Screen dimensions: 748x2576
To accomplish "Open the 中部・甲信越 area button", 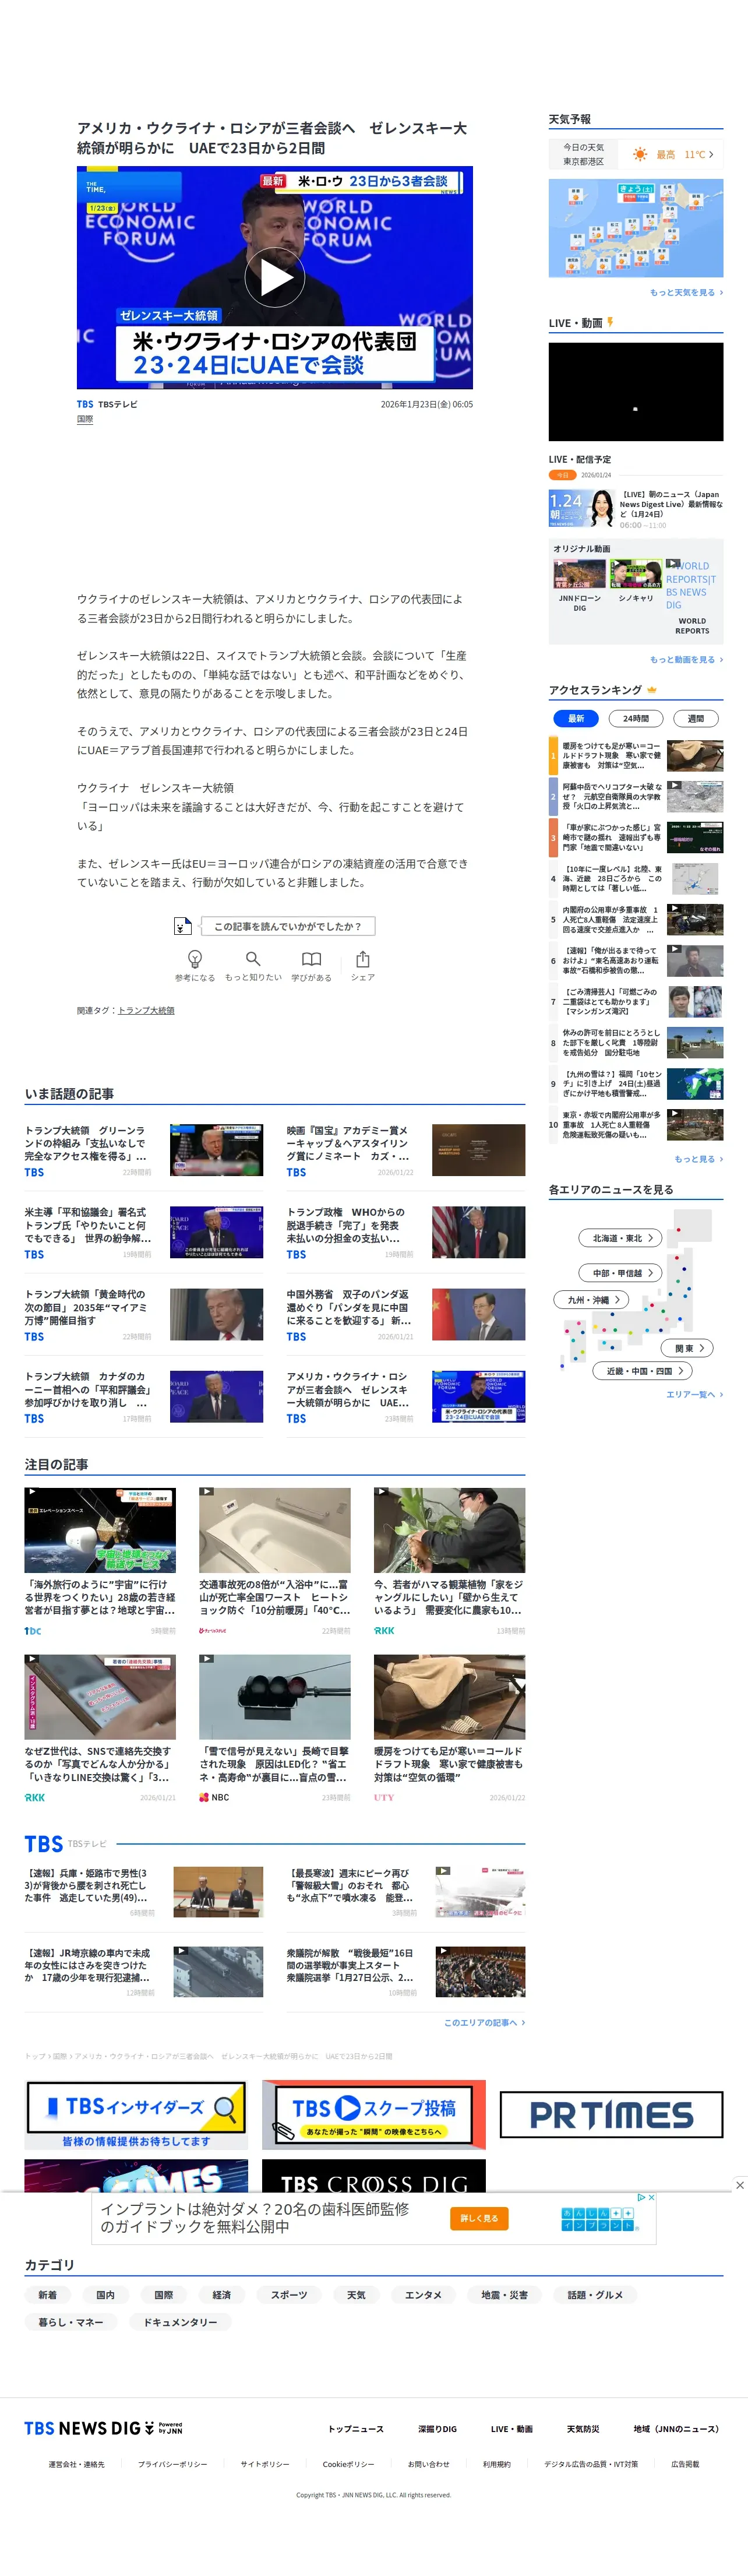I will pos(620,1272).
